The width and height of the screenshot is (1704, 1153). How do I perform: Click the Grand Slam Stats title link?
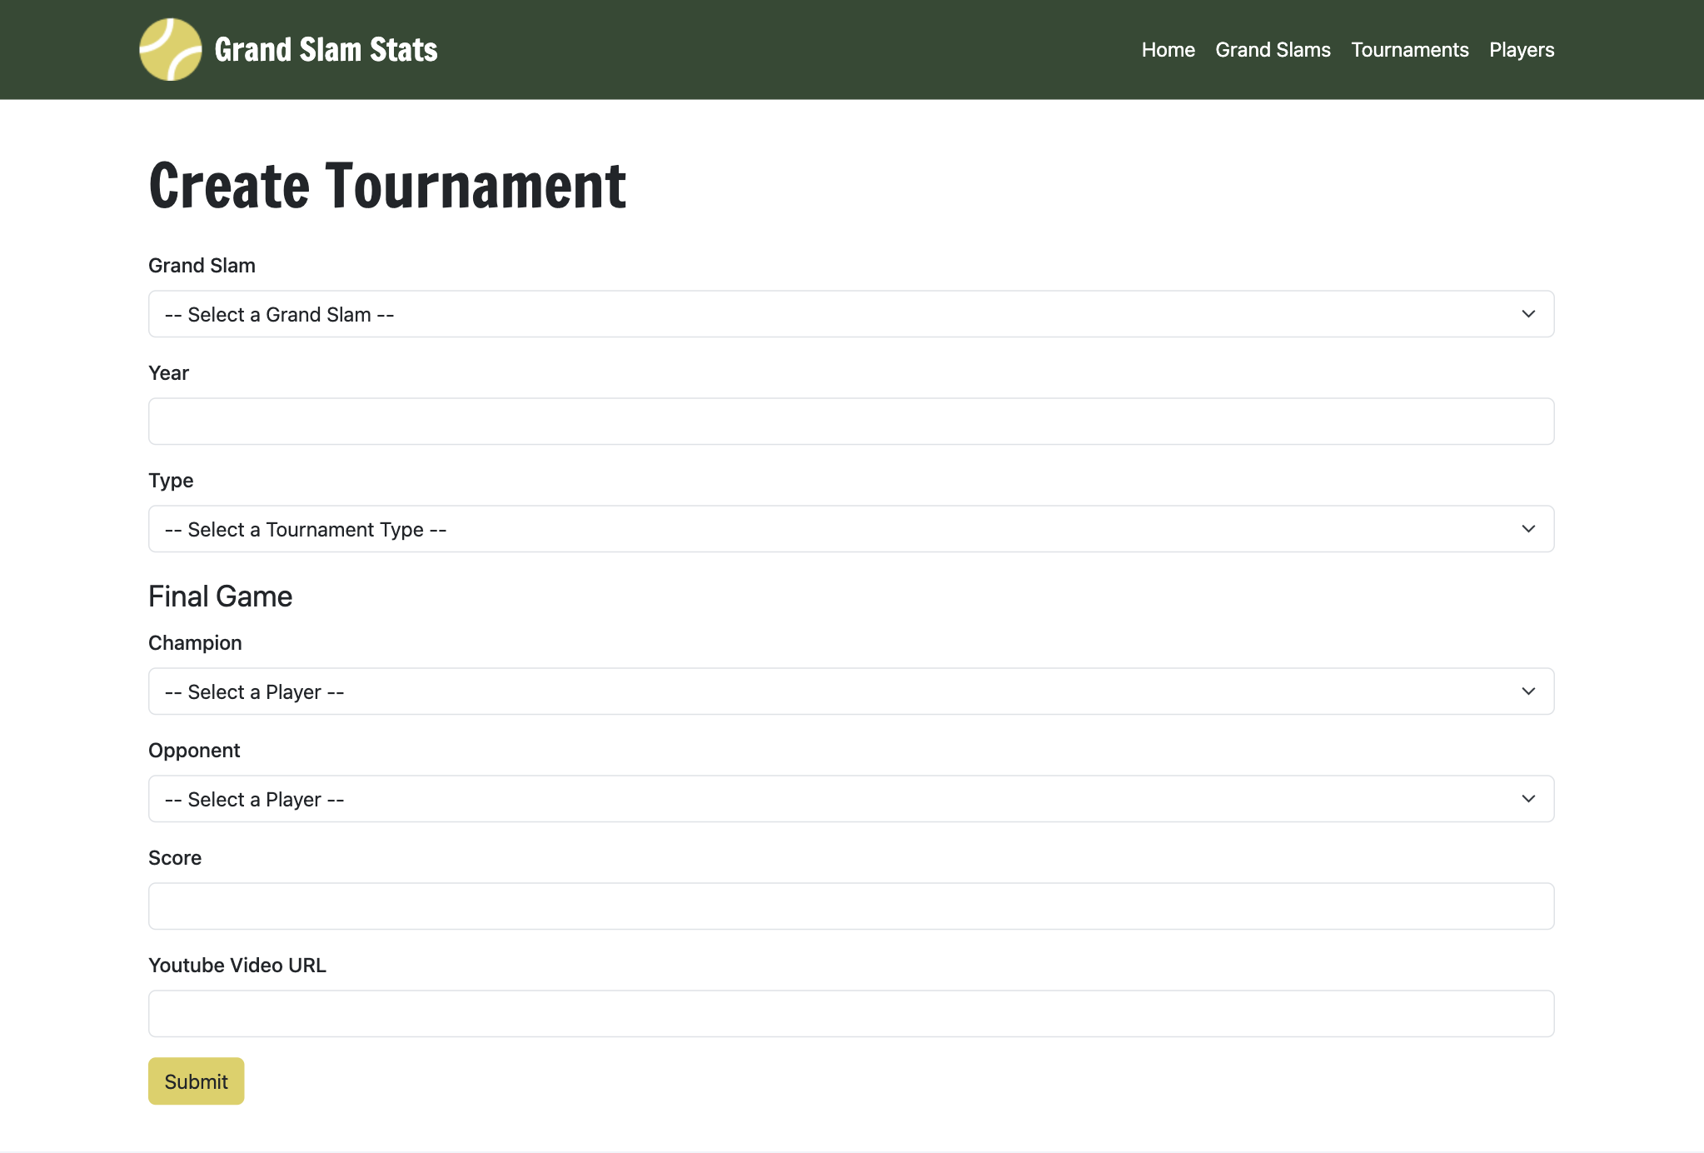point(326,49)
